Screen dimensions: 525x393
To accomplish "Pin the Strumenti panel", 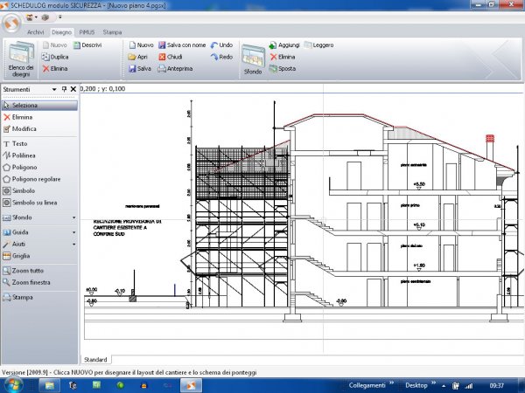I will tap(64, 89).
